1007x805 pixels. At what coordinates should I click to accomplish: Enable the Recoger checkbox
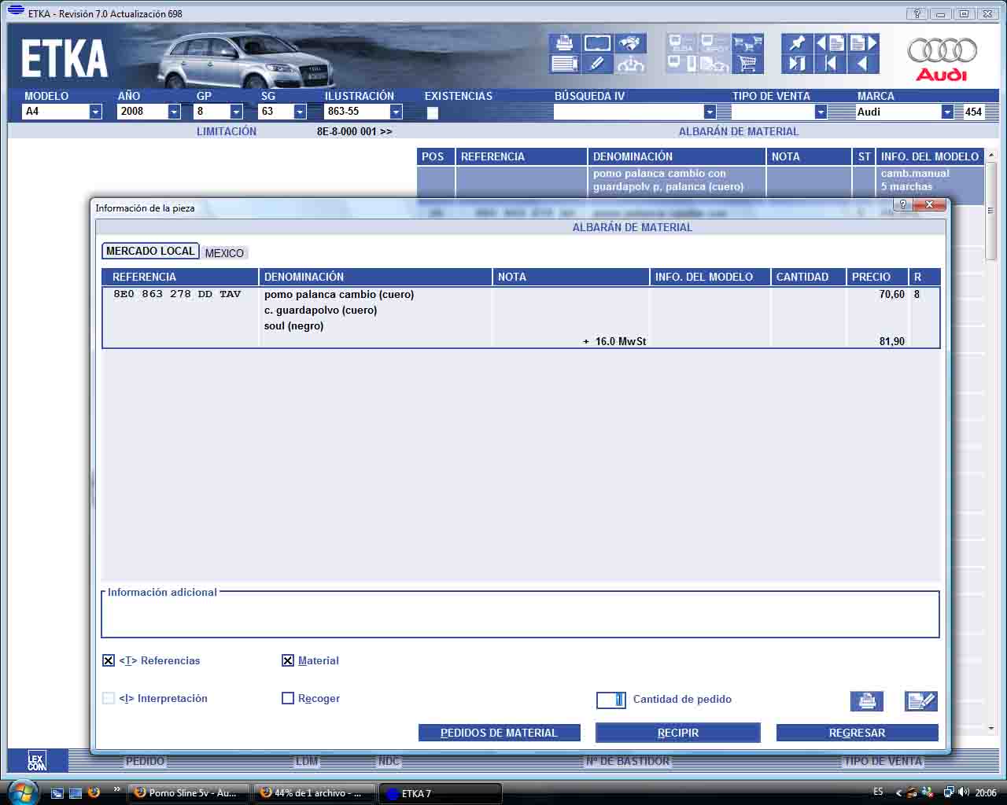point(288,698)
